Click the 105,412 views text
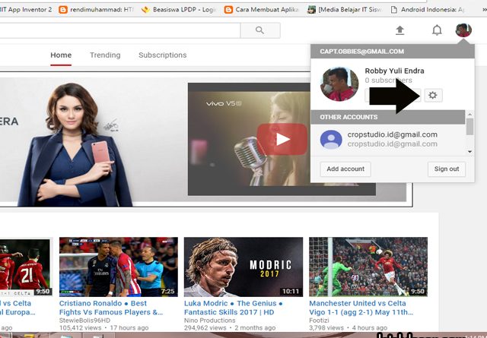 (80, 328)
